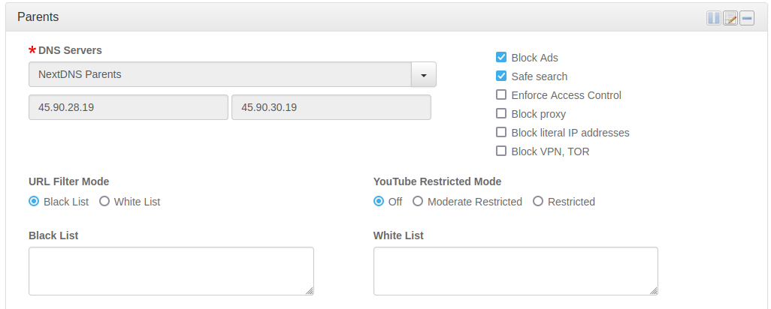771x309 pixels.
Task: Click the pause icon in Parents header
Action: tap(713, 18)
